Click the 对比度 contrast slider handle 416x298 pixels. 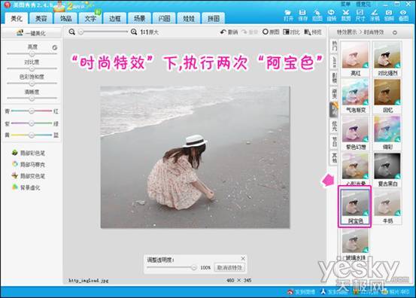[x=32, y=68]
